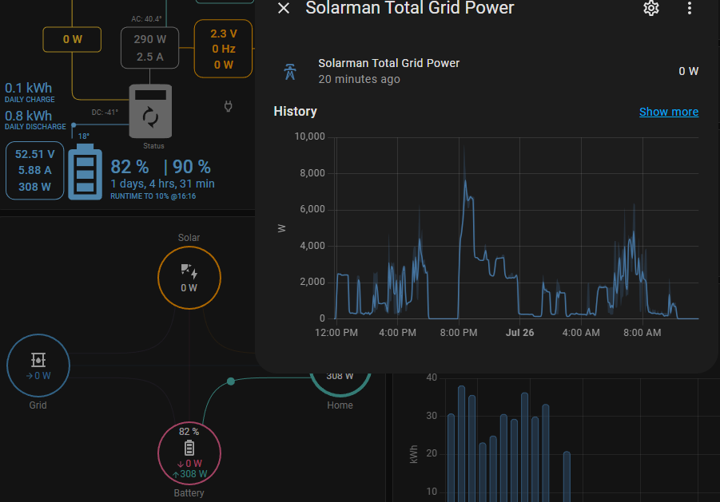
Task: Open the three-dot overflow menu
Action: 690,9
